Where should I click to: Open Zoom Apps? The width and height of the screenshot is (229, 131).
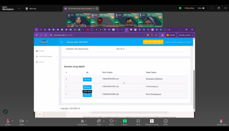138,122
